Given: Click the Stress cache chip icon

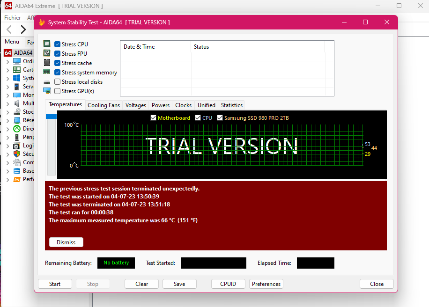Looking at the screenshot, I should click(47, 63).
